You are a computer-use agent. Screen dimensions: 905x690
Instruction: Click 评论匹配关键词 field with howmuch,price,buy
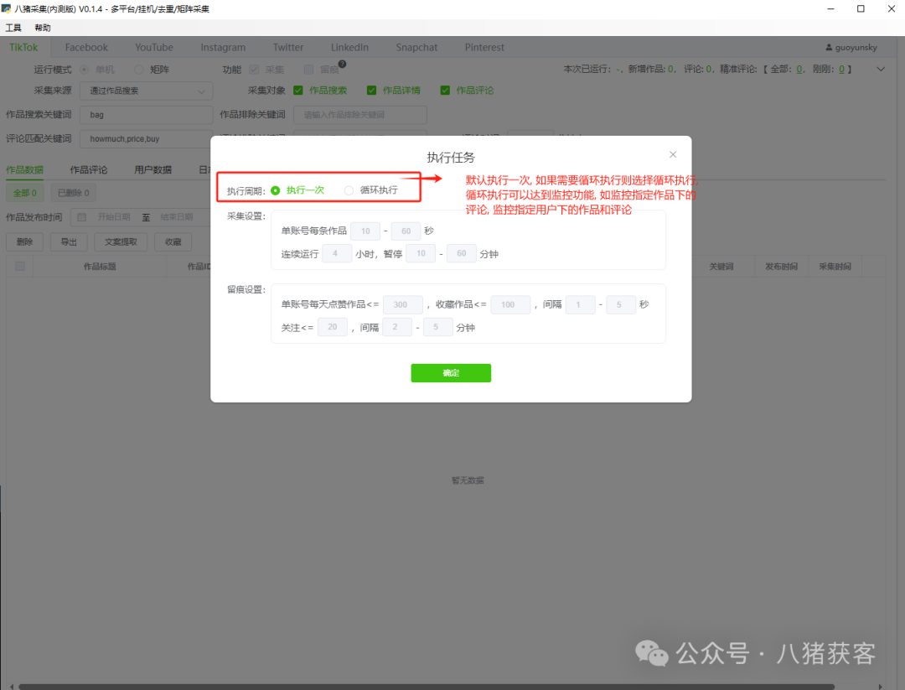147,138
